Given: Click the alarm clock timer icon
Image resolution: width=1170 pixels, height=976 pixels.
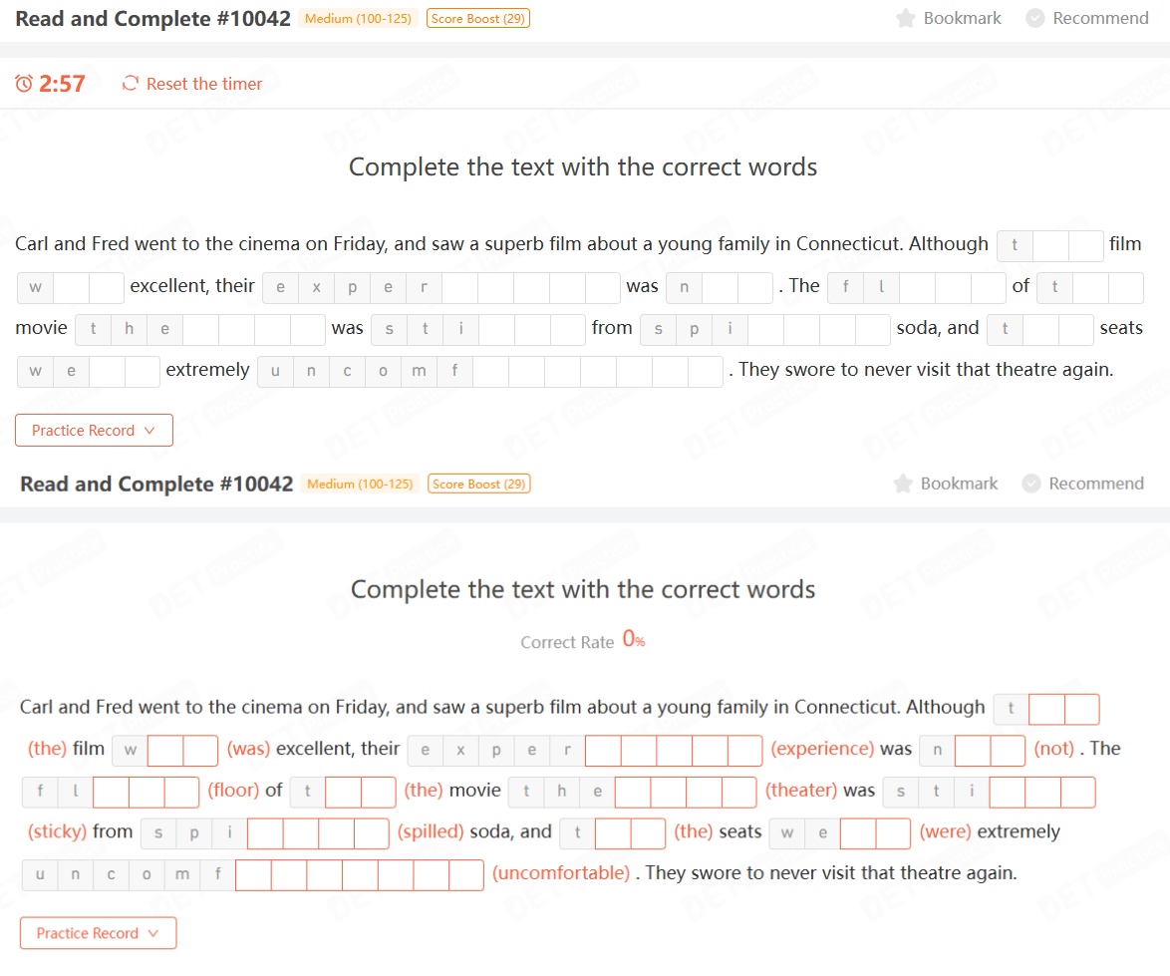Looking at the screenshot, I should point(24,84).
